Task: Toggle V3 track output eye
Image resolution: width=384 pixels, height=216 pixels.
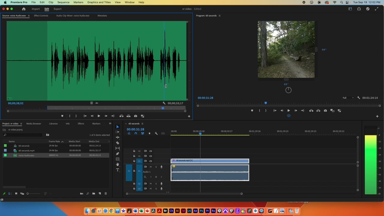Action: 151,151
